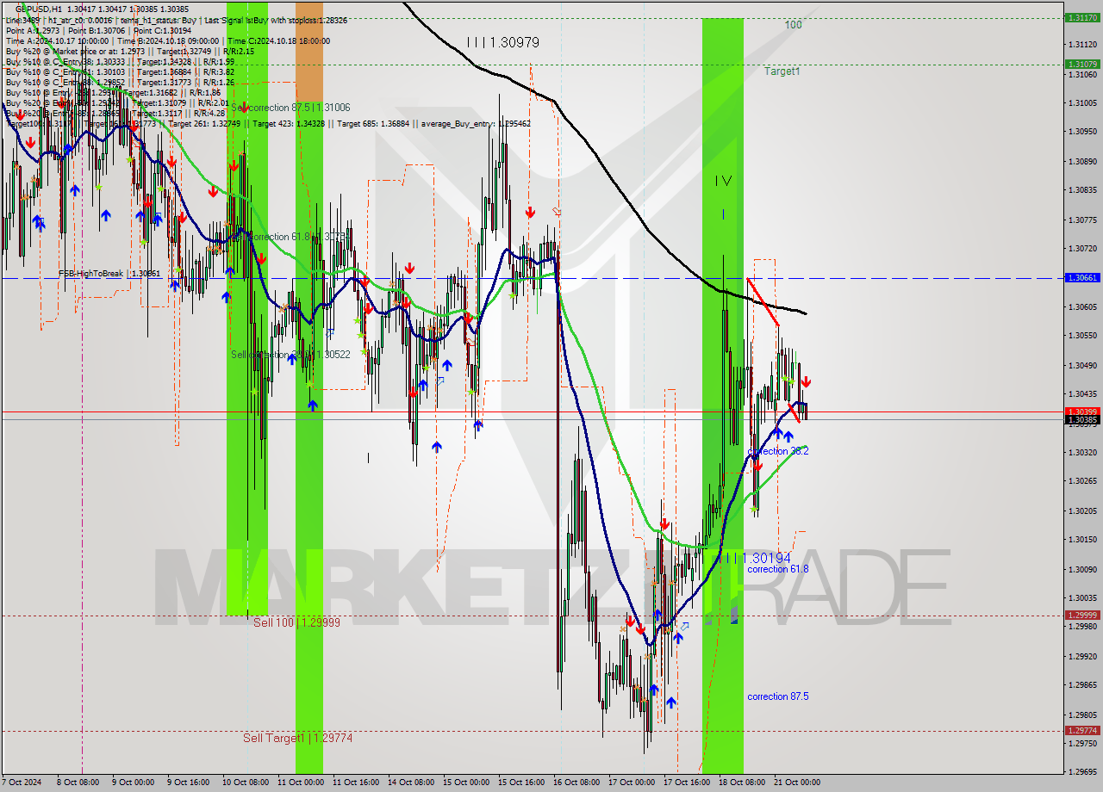
Task: Click the 'Sell correction 87.5 | 1.31006' label
Action: [x=290, y=108]
